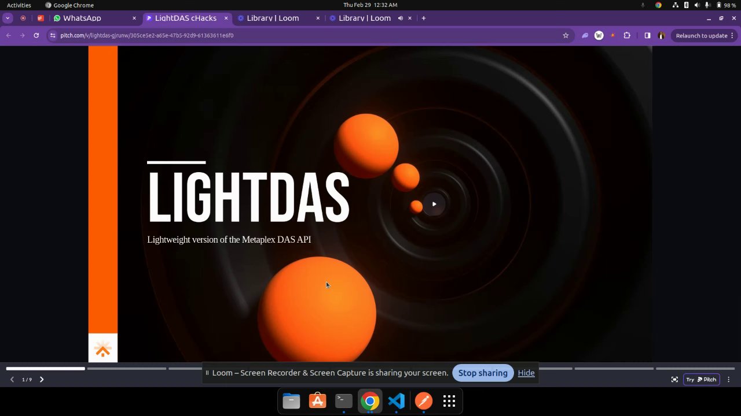This screenshot has height=416, width=741.
Task: Open the orange pen app in dock
Action: 423,401
